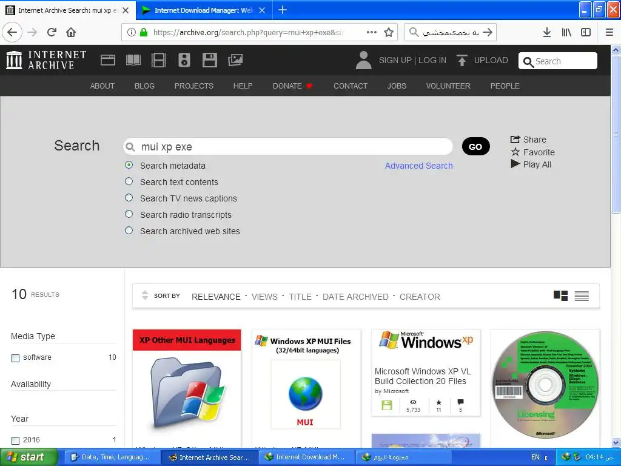Open the JOBS menu item

tap(397, 86)
